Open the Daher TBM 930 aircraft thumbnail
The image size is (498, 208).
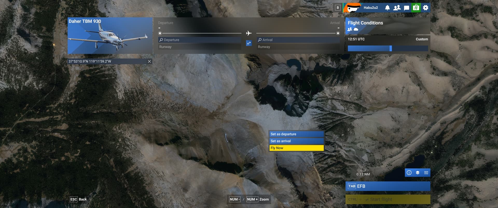tap(110, 36)
